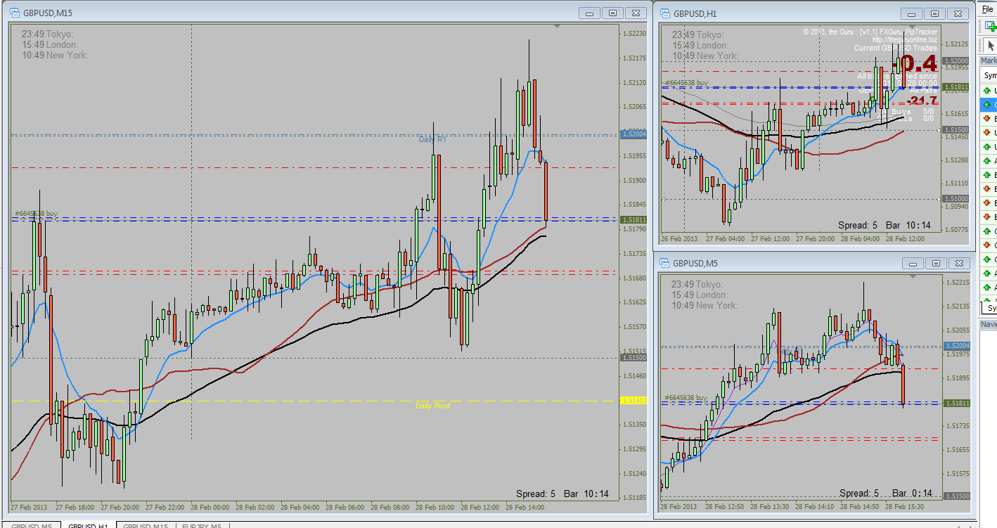Switch to the EURJPY,M5 bottom tab

coord(201,524)
